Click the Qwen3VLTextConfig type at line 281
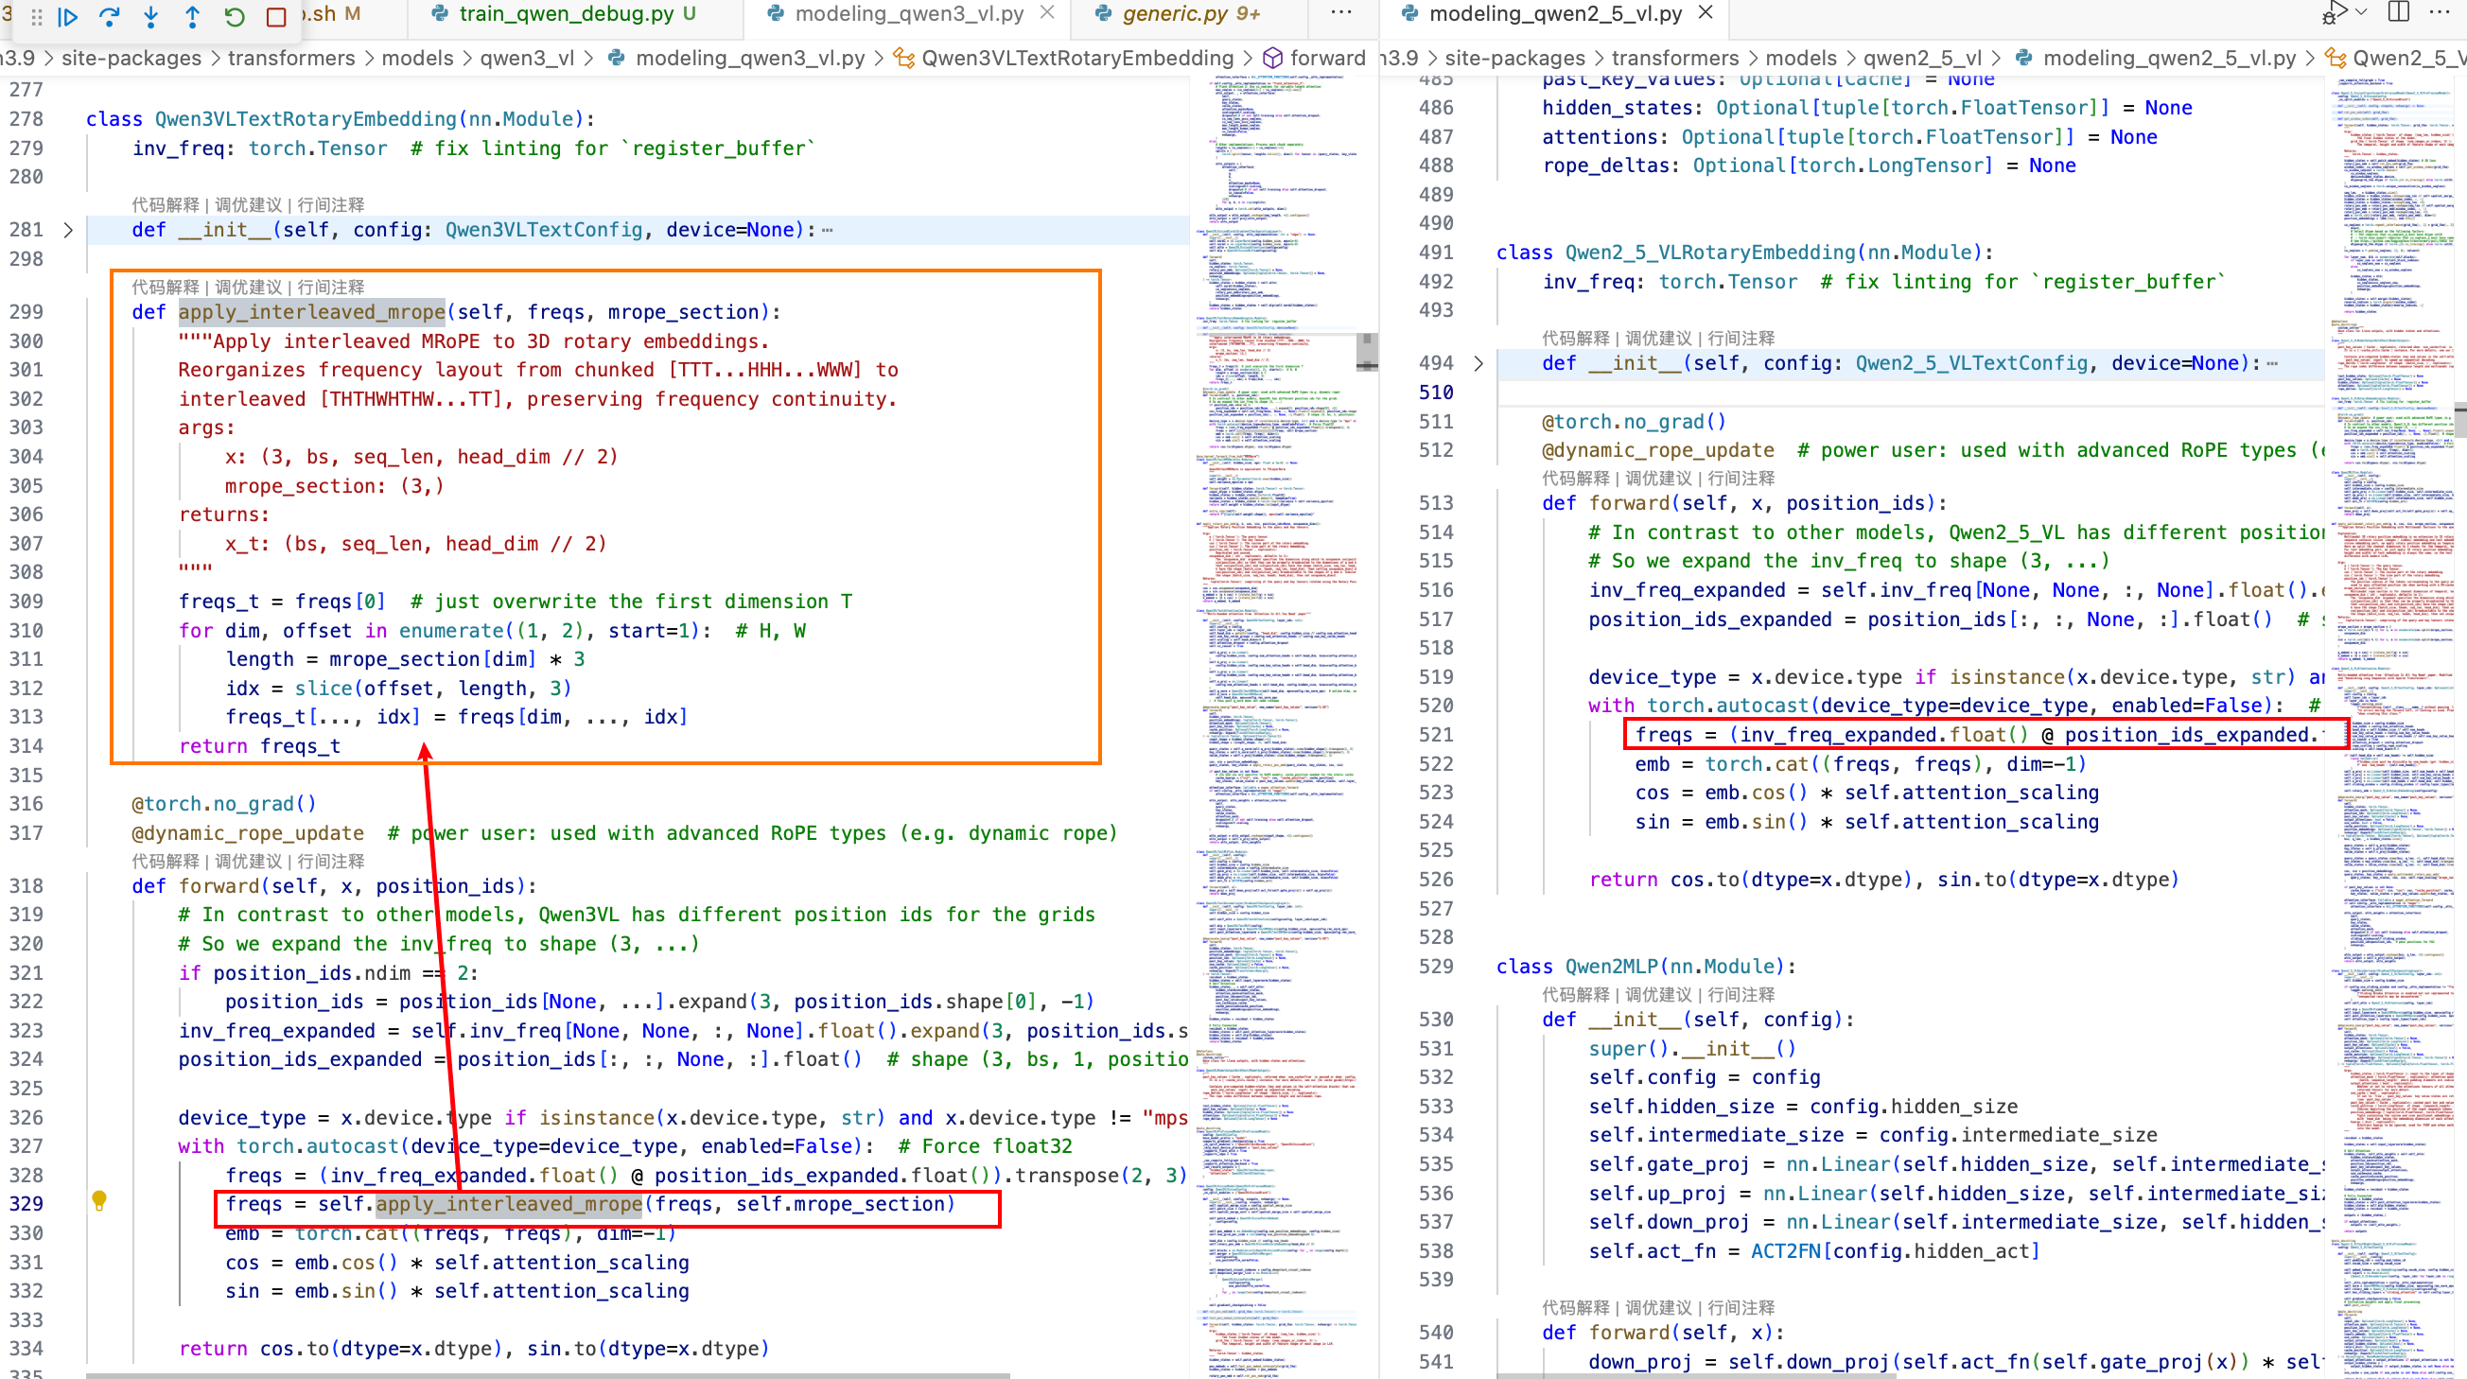This screenshot has height=1379, width=2467. 544,230
